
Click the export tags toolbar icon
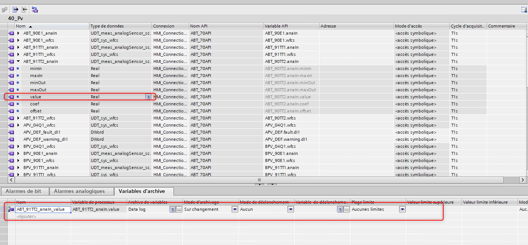click(x=15, y=9)
